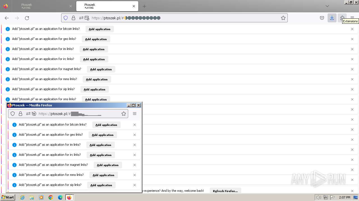Add application for sip links in popup window
This screenshot has height=201, width=359.
tap(101, 185)
